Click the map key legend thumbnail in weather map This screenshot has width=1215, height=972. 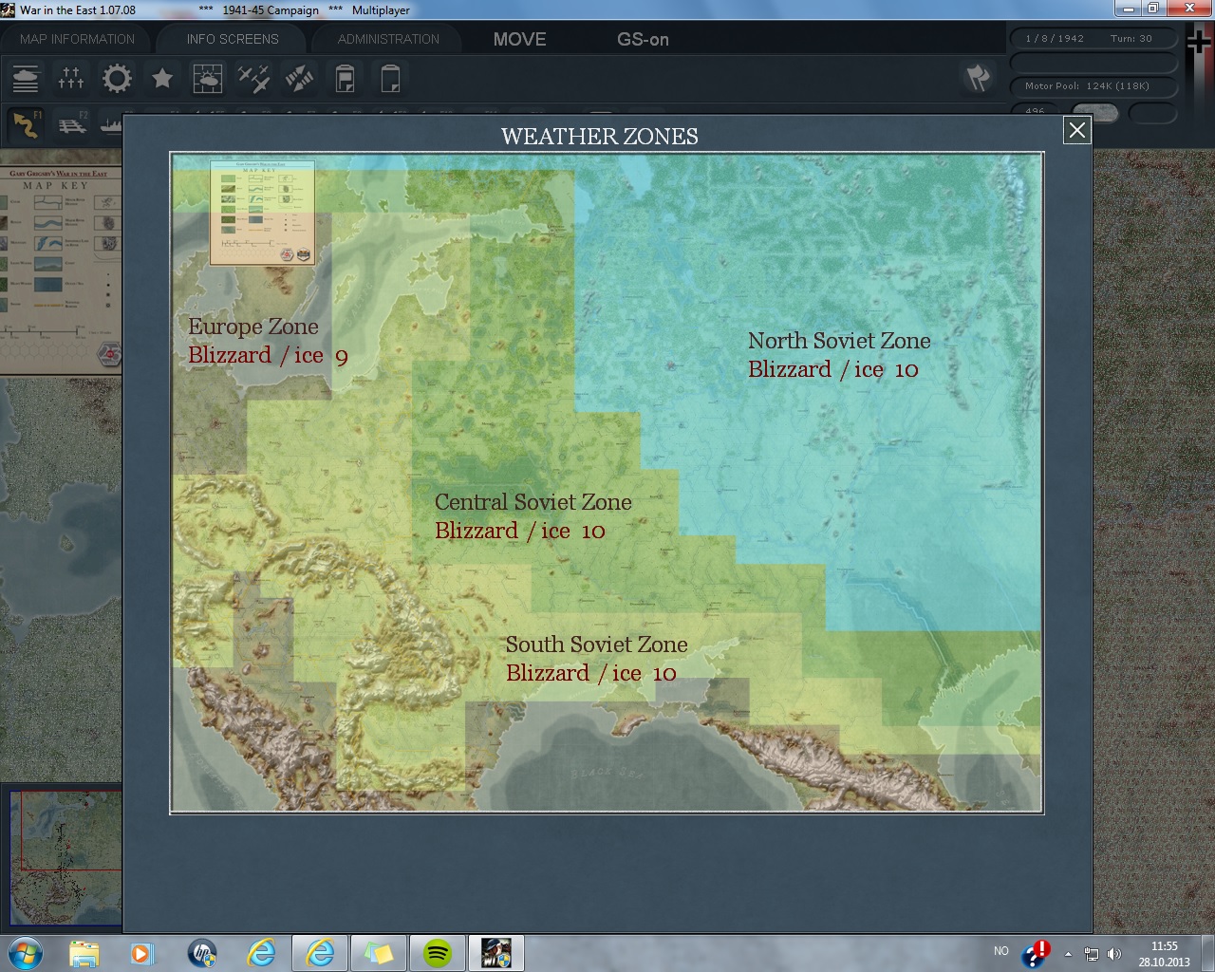click(x=262, y=212)
